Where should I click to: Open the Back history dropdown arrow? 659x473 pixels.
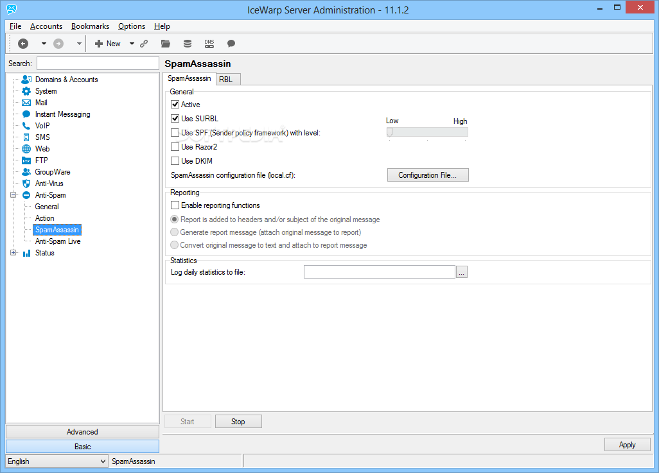tap(44, 44)
